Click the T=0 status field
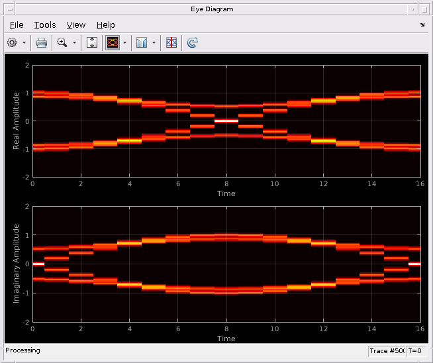Viewport: 433px width, 363px height. [415, 351]
